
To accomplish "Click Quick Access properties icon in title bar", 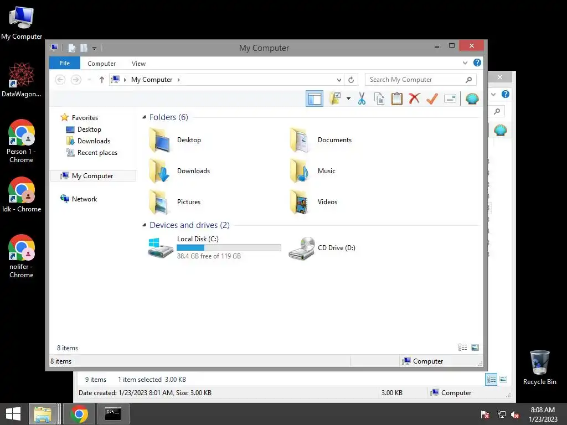I will click(x=72, y=48).
